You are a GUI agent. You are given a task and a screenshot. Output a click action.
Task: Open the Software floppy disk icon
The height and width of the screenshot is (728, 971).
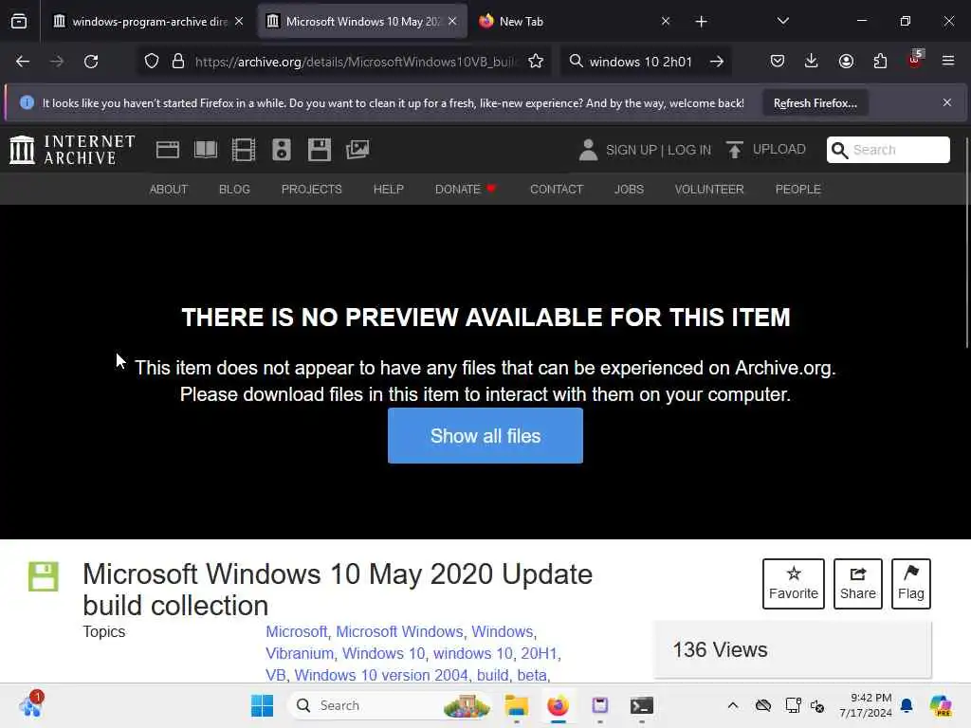pos(320,150)
